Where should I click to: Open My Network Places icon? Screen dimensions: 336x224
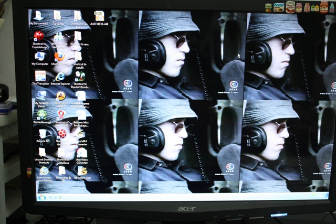coord(41,99)
